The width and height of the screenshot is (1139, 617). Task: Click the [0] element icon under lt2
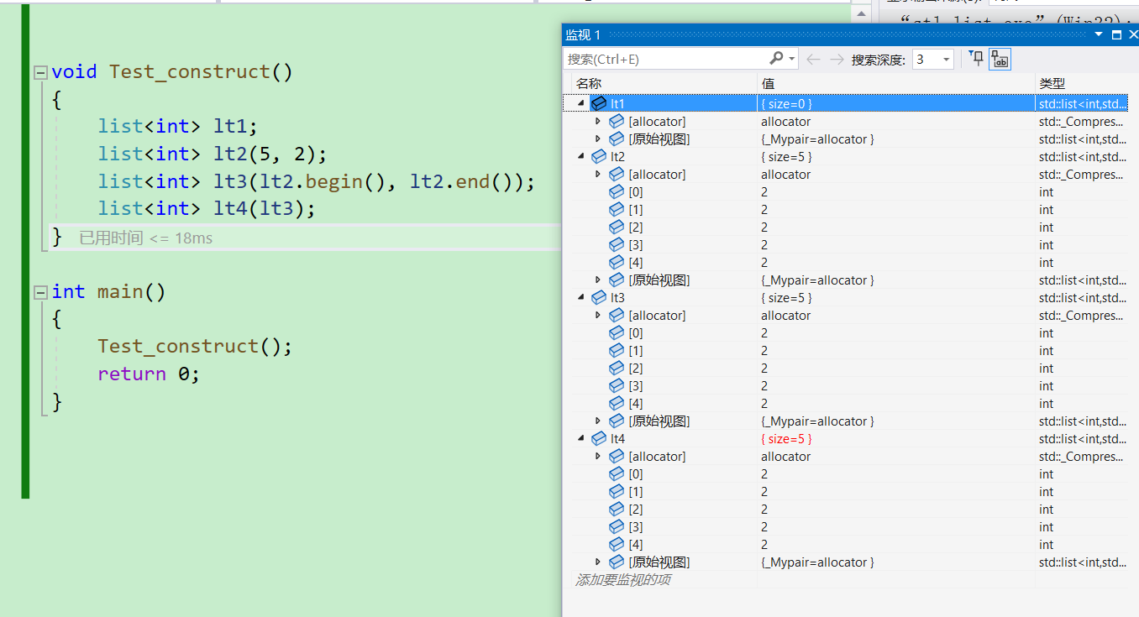(x=617, y=192)
